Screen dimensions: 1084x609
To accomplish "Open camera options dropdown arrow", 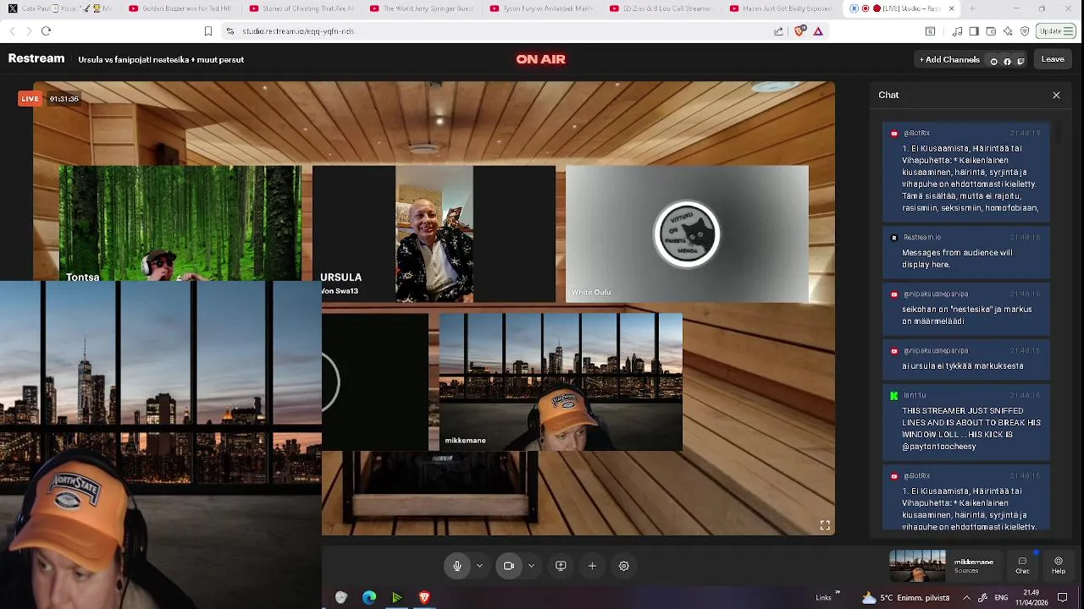I will click(x=531, y=566).
